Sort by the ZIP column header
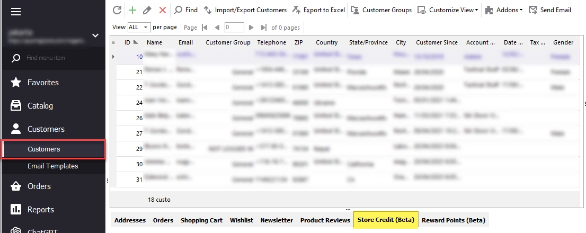The height and width of the screenshot is (233, 586). (299, 42)
